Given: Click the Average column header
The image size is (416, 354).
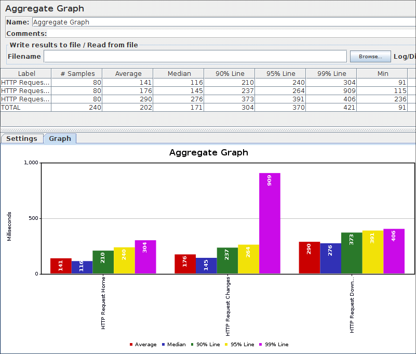Looking at the screenshot, I should [128, 74].
